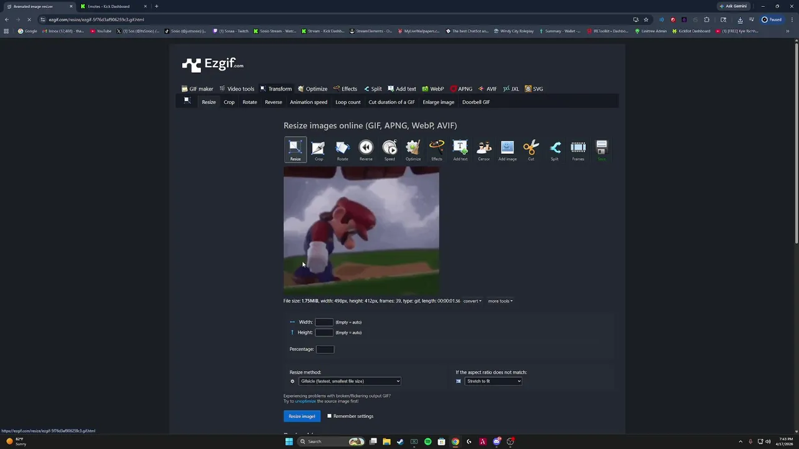This screenshot has height=449, width=799.
Task: Open the Split tool icon
Action: pos(554,150)
